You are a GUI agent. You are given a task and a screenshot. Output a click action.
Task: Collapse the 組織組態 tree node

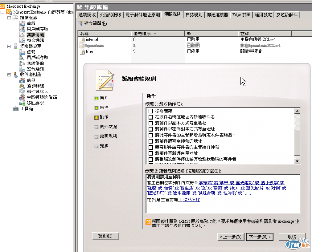point(9,18)
